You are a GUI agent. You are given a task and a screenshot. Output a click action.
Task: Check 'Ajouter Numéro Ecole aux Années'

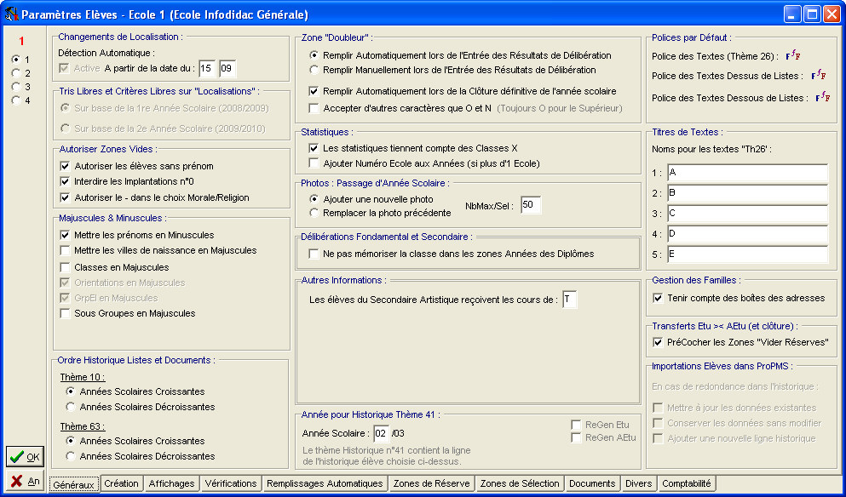314,163
